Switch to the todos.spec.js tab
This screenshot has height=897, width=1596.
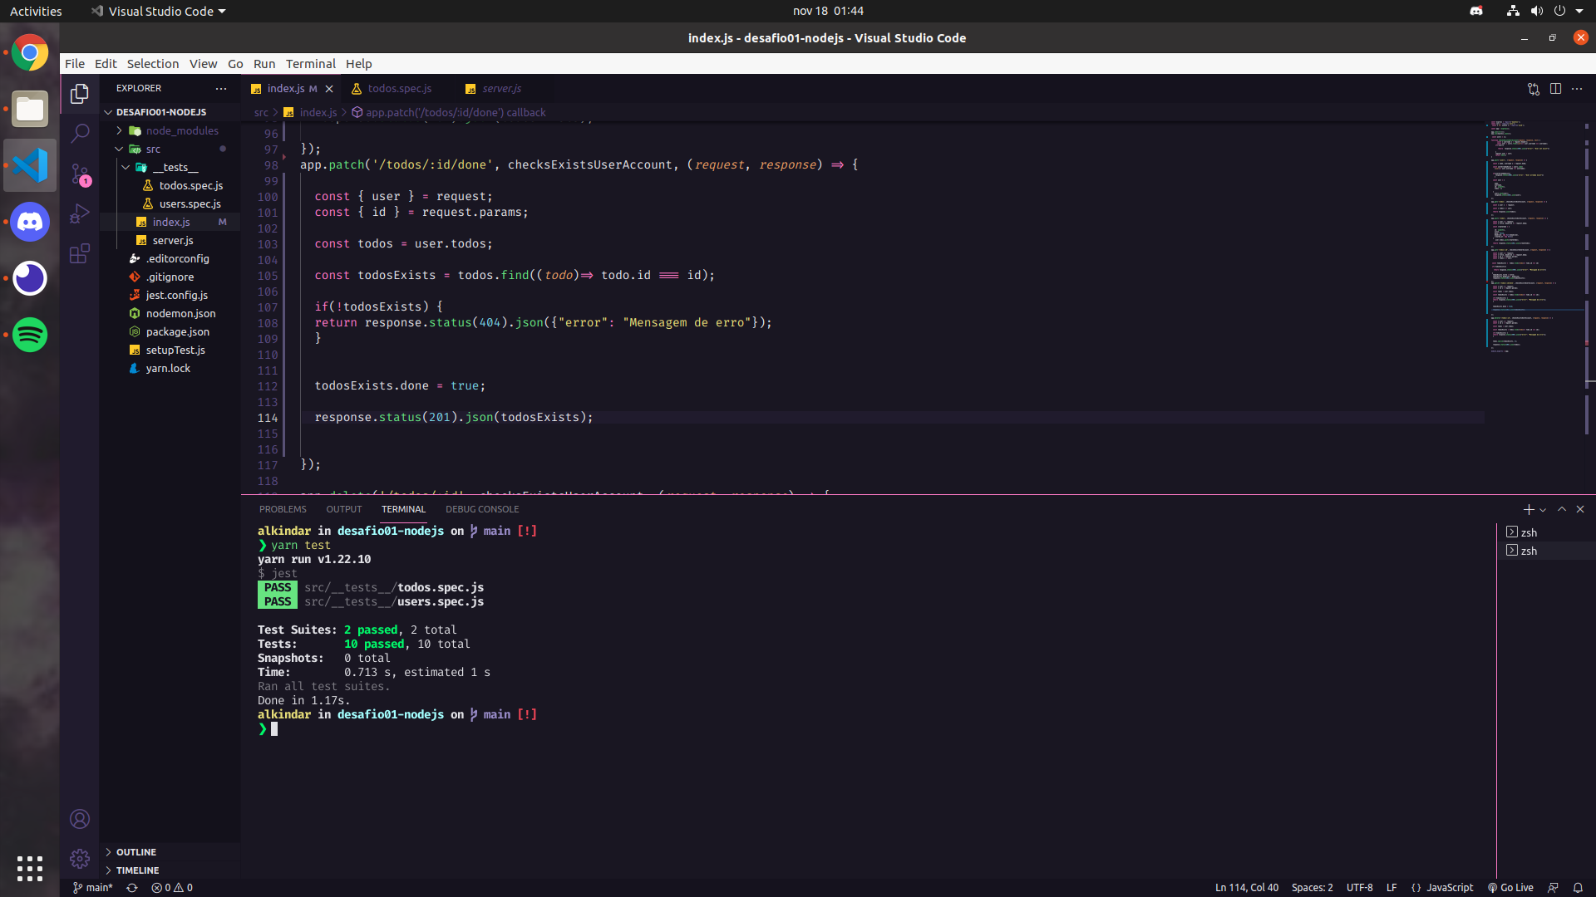pos(398,88)
